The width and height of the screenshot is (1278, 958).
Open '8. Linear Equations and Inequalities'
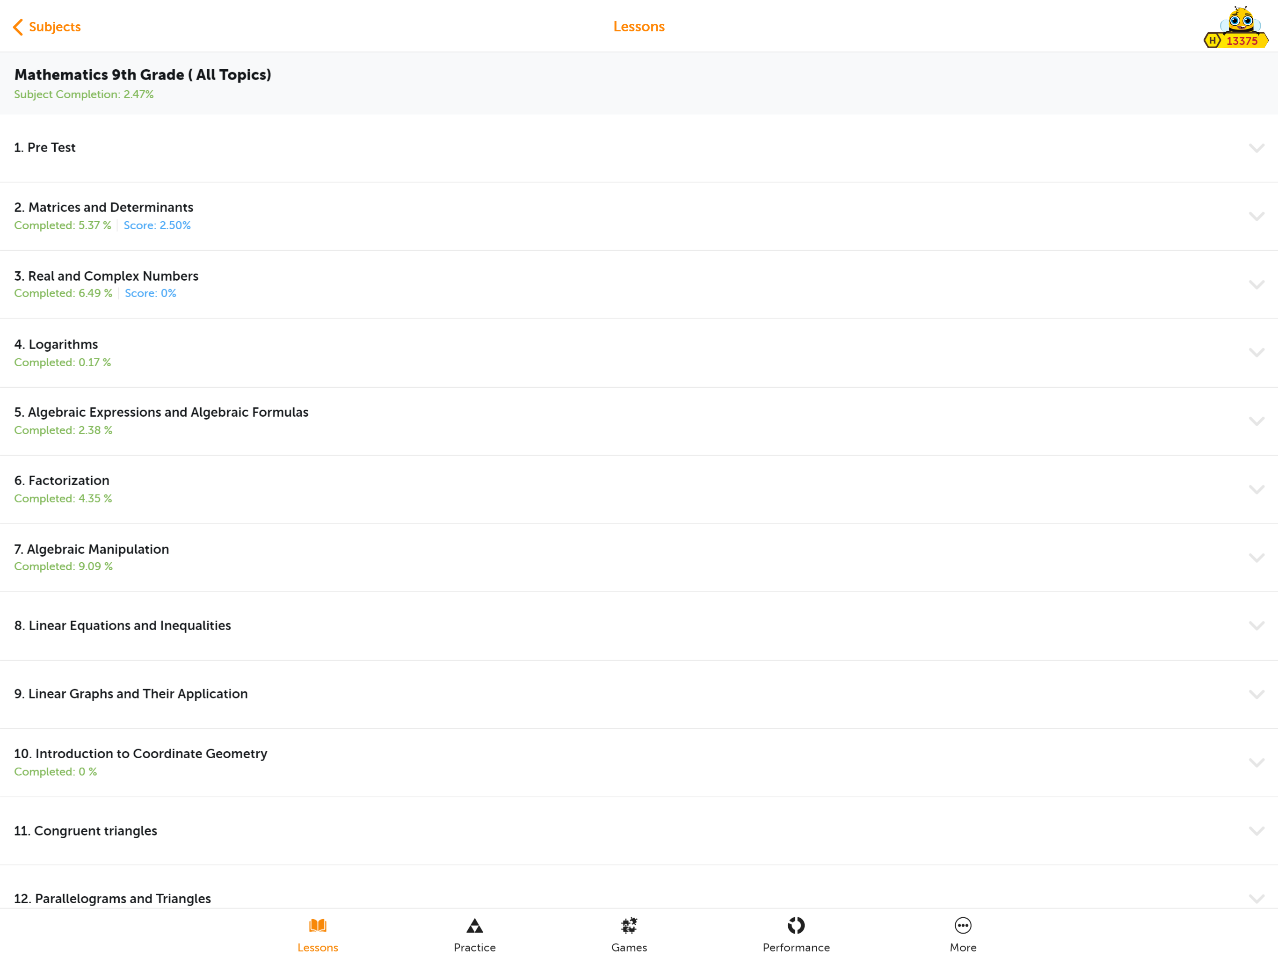click(x=639, y=626)
